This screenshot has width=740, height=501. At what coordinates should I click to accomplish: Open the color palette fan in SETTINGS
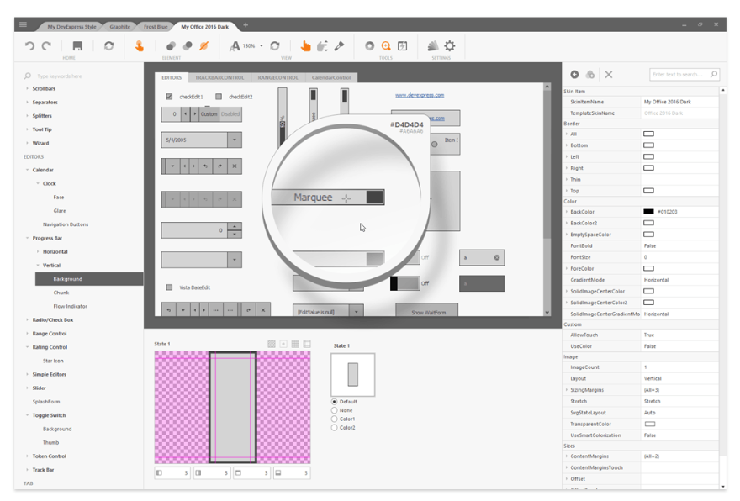[x=433, y=45]
